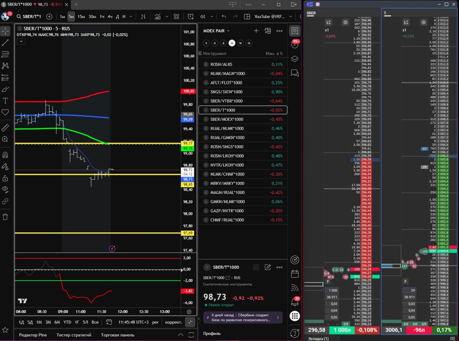Add a symbol to the watchlist
This screenshot has width=459, height=341.
(256, 31)
